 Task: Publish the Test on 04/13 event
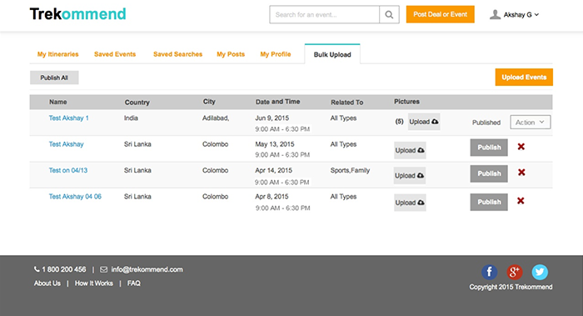(x=489, y=173)
